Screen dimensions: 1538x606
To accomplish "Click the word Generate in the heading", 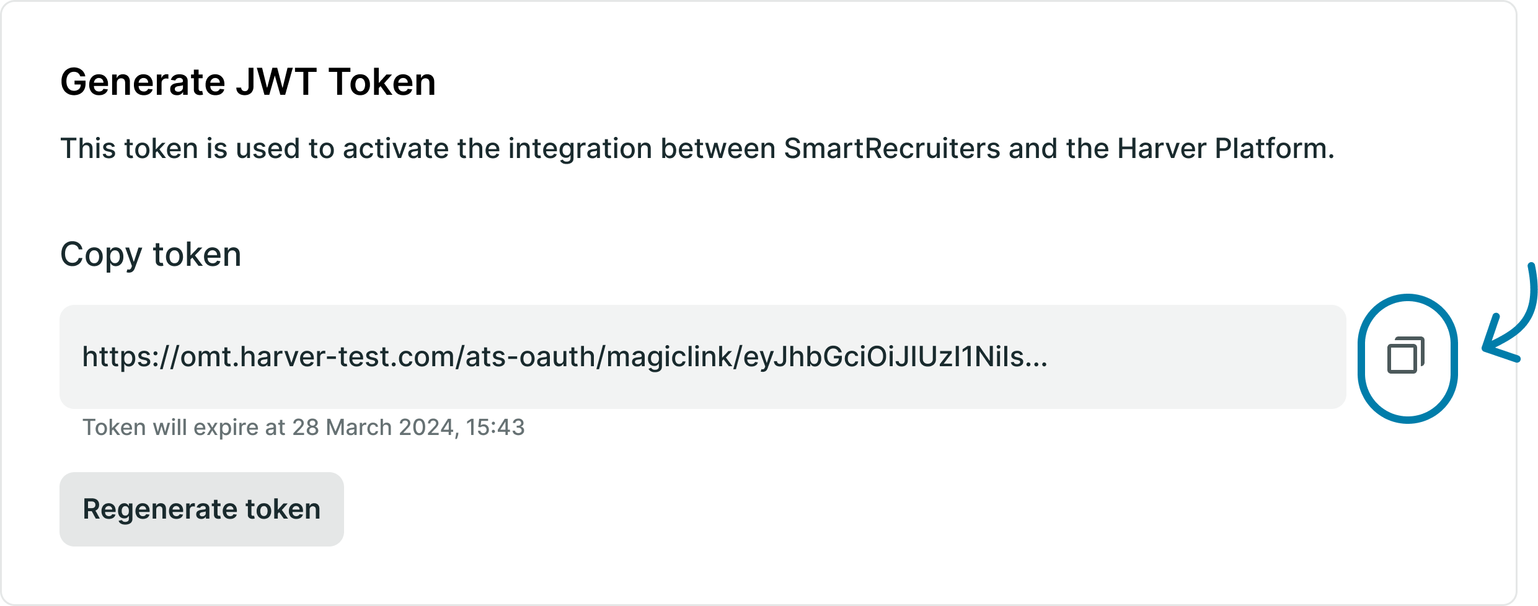I will coord(143,82).
